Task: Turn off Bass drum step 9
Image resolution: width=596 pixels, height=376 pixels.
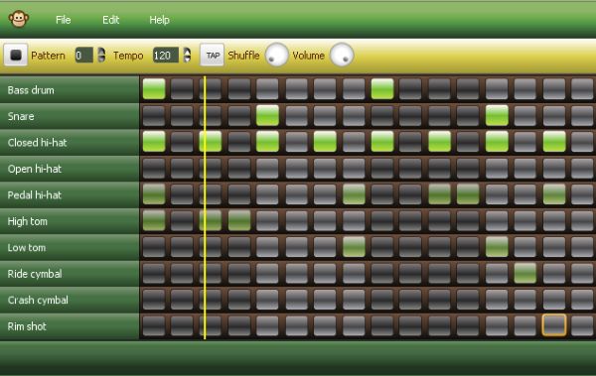Action: (x=382, y=89)
